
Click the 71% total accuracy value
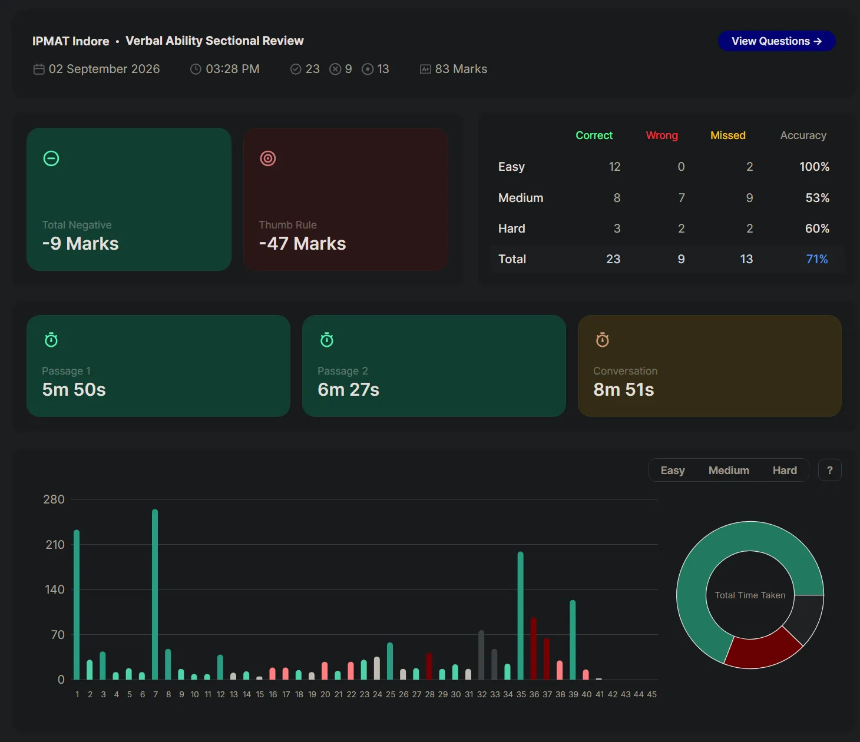coord(817,259)
